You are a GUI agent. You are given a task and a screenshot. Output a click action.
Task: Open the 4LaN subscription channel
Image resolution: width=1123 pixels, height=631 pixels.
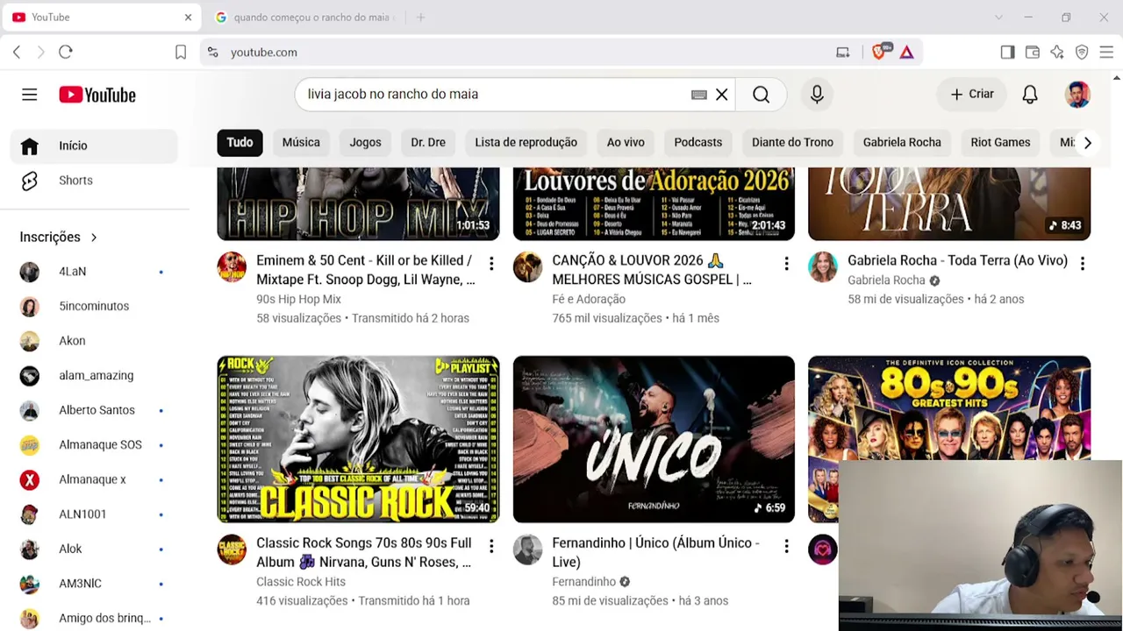[x=94, y=272]
